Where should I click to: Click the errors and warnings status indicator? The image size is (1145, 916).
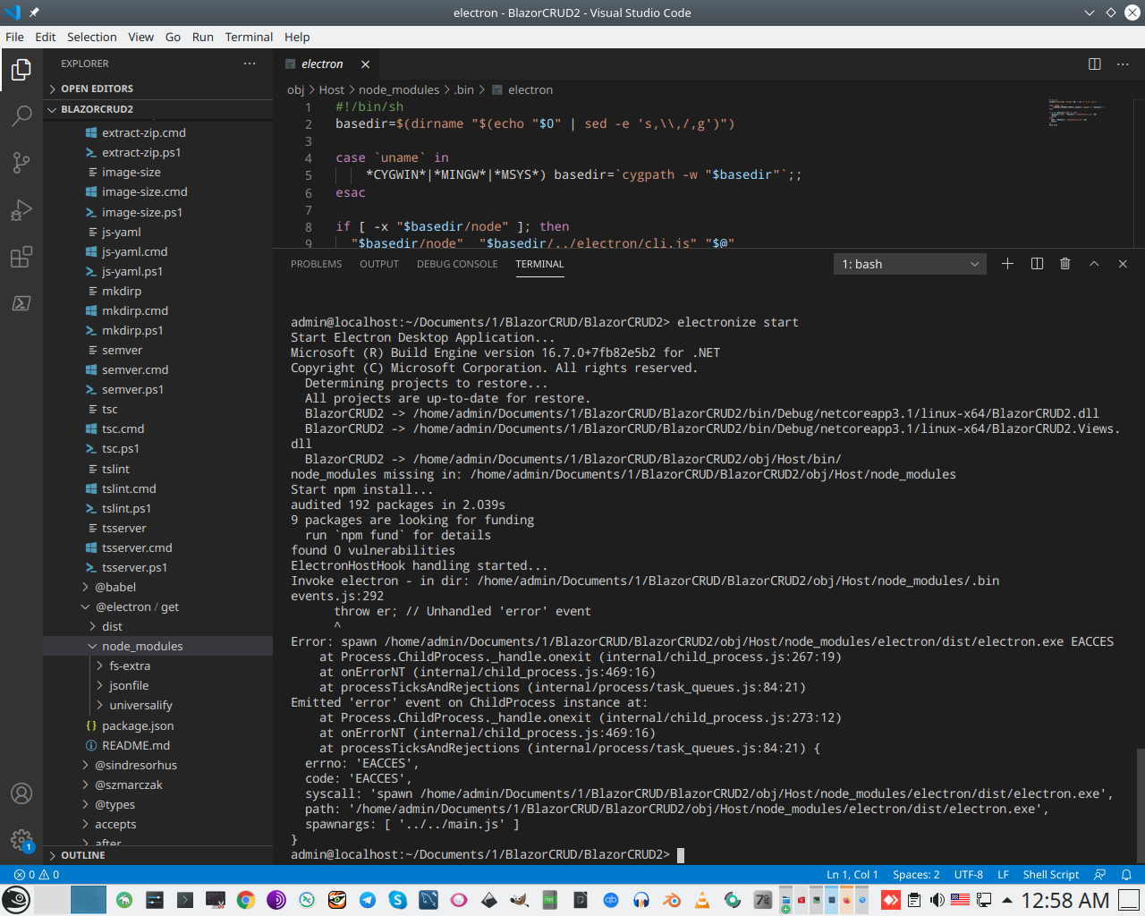coord(37,875)
